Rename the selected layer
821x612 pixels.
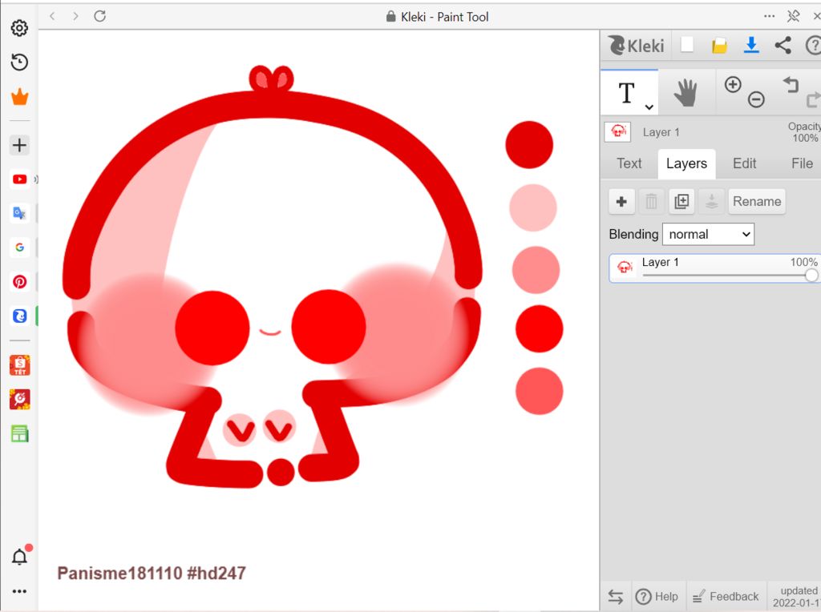click(757, 201)
